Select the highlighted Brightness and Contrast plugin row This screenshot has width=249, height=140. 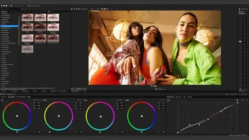click(x=10, y=26)
